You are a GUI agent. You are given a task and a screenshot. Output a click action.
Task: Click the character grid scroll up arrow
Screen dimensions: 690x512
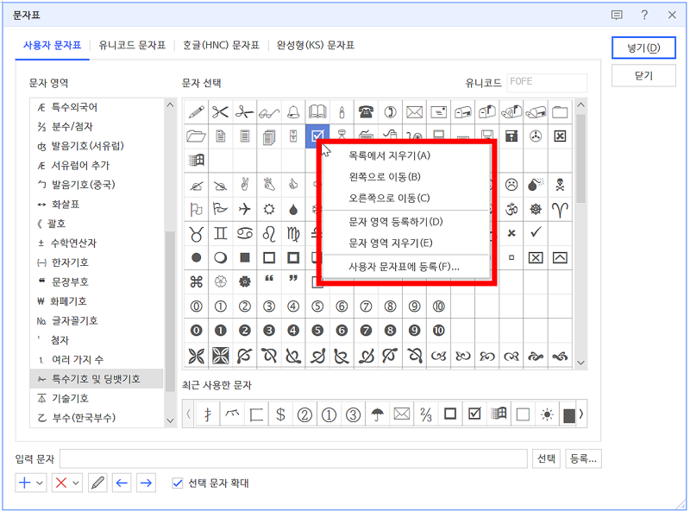(580, 104)
